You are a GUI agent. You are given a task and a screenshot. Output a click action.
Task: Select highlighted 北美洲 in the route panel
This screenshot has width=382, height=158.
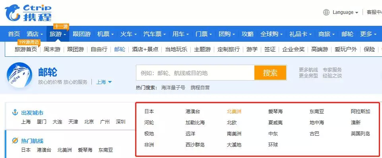234,112
